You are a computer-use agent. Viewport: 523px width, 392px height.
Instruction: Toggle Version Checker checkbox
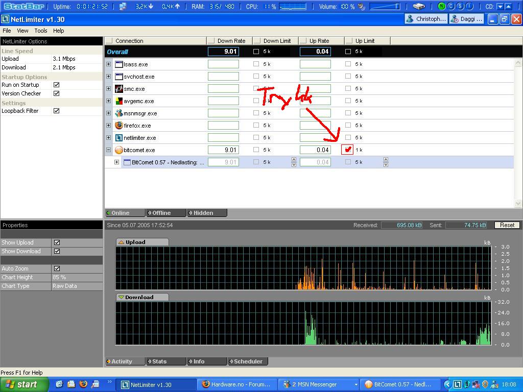[x=56, y=93]
